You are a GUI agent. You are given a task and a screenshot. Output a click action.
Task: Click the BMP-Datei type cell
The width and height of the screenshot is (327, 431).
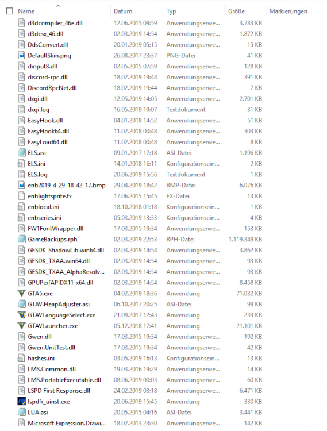(181, 185)
